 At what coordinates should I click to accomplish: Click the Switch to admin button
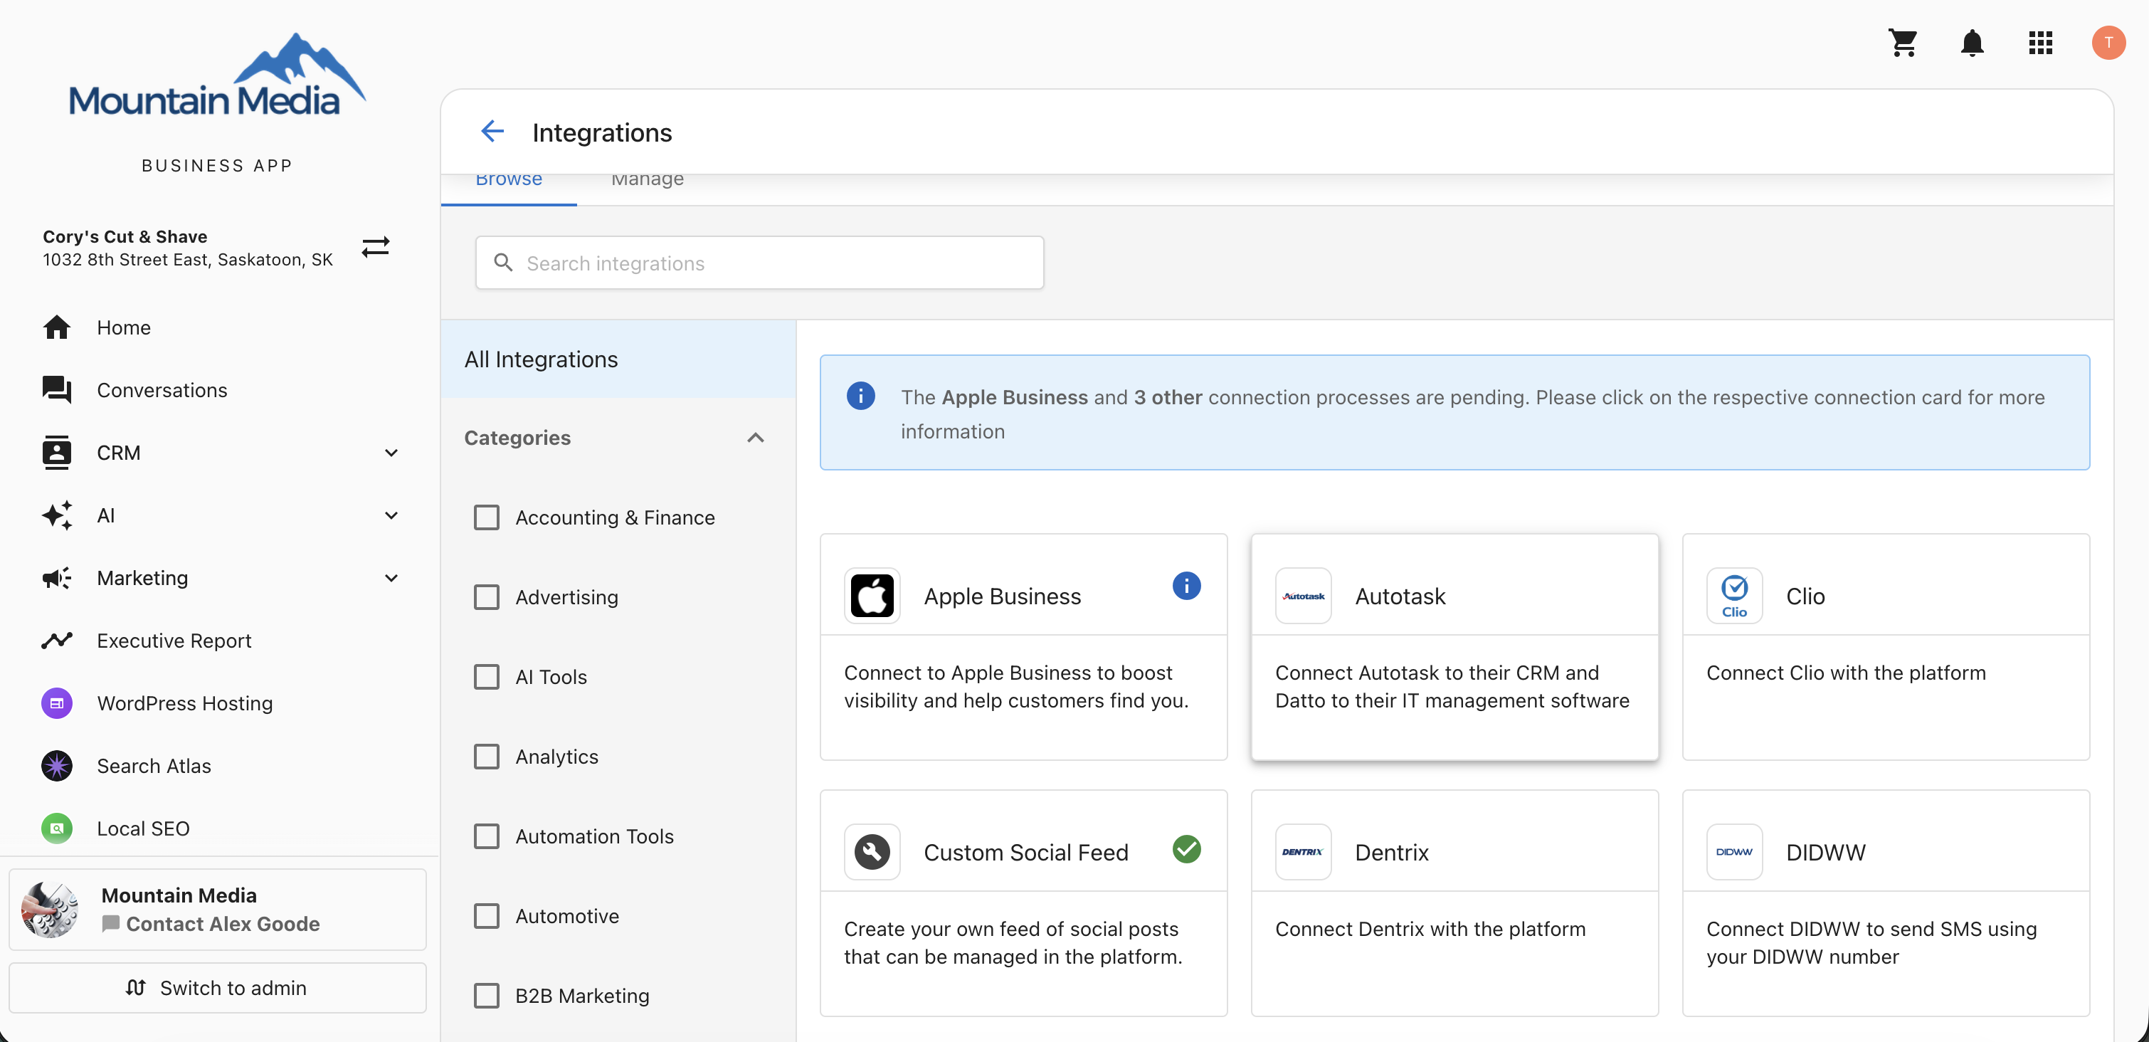pyautogui.click(x=217, y=988)
